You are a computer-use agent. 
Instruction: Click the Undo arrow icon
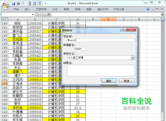click(x=23, y=4)
